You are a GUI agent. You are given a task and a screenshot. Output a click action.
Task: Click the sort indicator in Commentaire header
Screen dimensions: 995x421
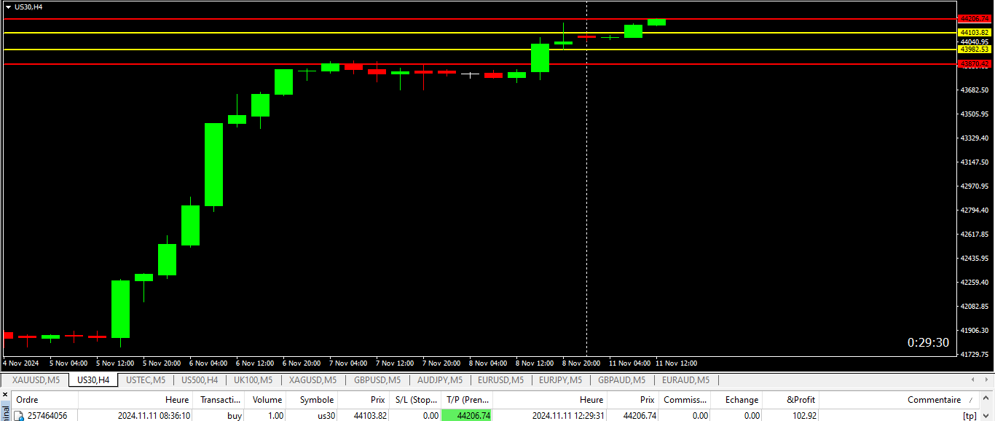tap(970, 400)
